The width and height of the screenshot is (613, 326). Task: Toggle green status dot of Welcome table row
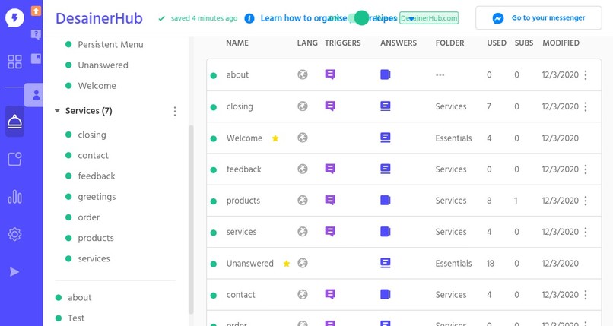pyautogui.click(x=214, y=138)
